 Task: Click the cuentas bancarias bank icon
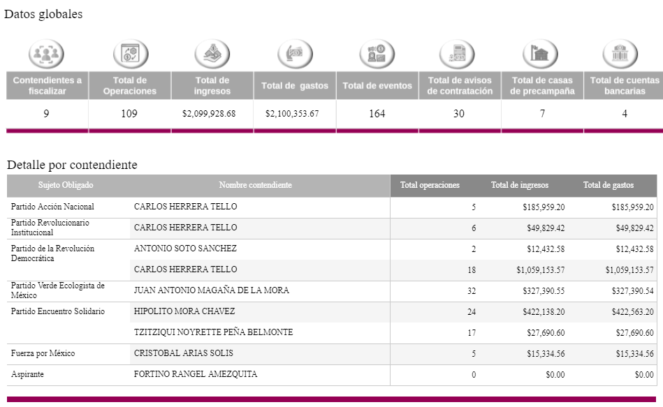coord(624,54)
